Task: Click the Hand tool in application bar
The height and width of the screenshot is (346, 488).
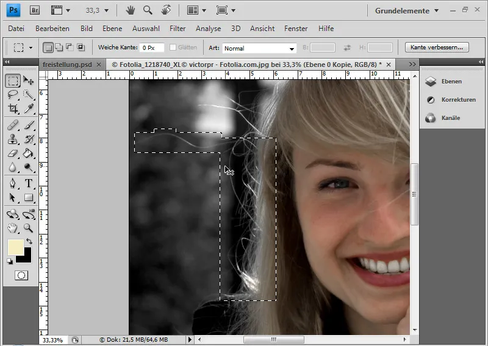Action: pyautogui.click(x=130, y=10)
